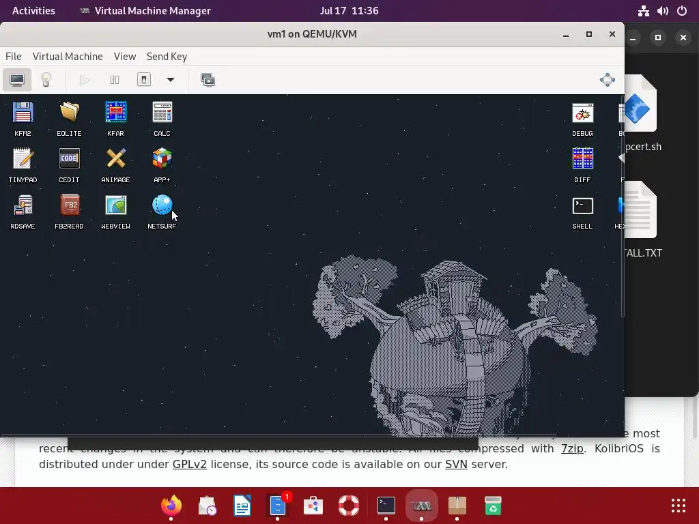Launch the WEBVIEW icon
The image size is (699, 524).
point(115,212)
